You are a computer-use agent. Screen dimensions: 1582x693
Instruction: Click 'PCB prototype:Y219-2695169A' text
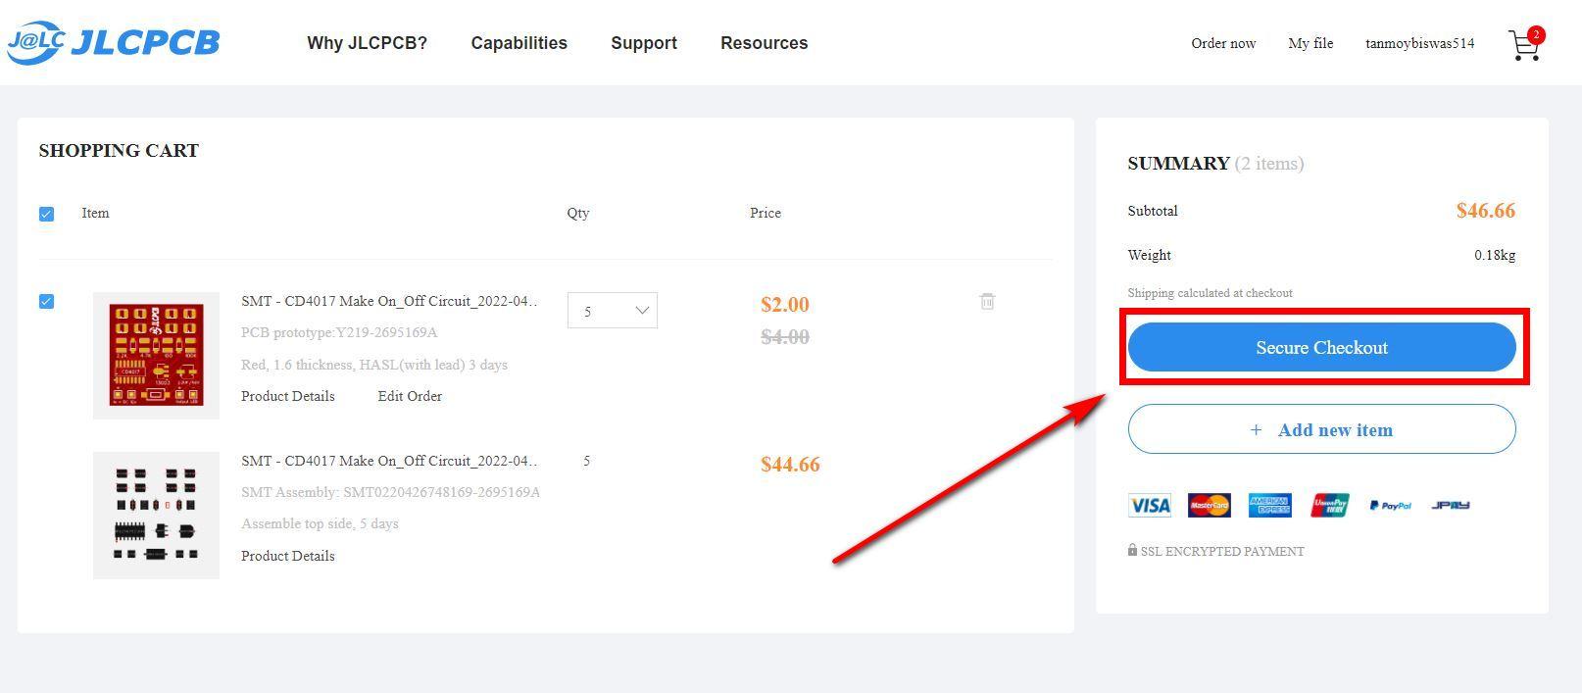tap(339, 332)
